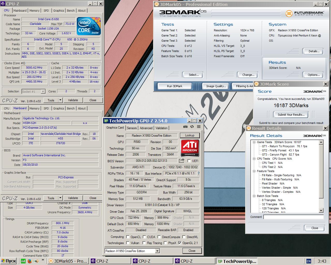Click the Intel Core i5 logo
331x265 pixels.
point(89,26)
